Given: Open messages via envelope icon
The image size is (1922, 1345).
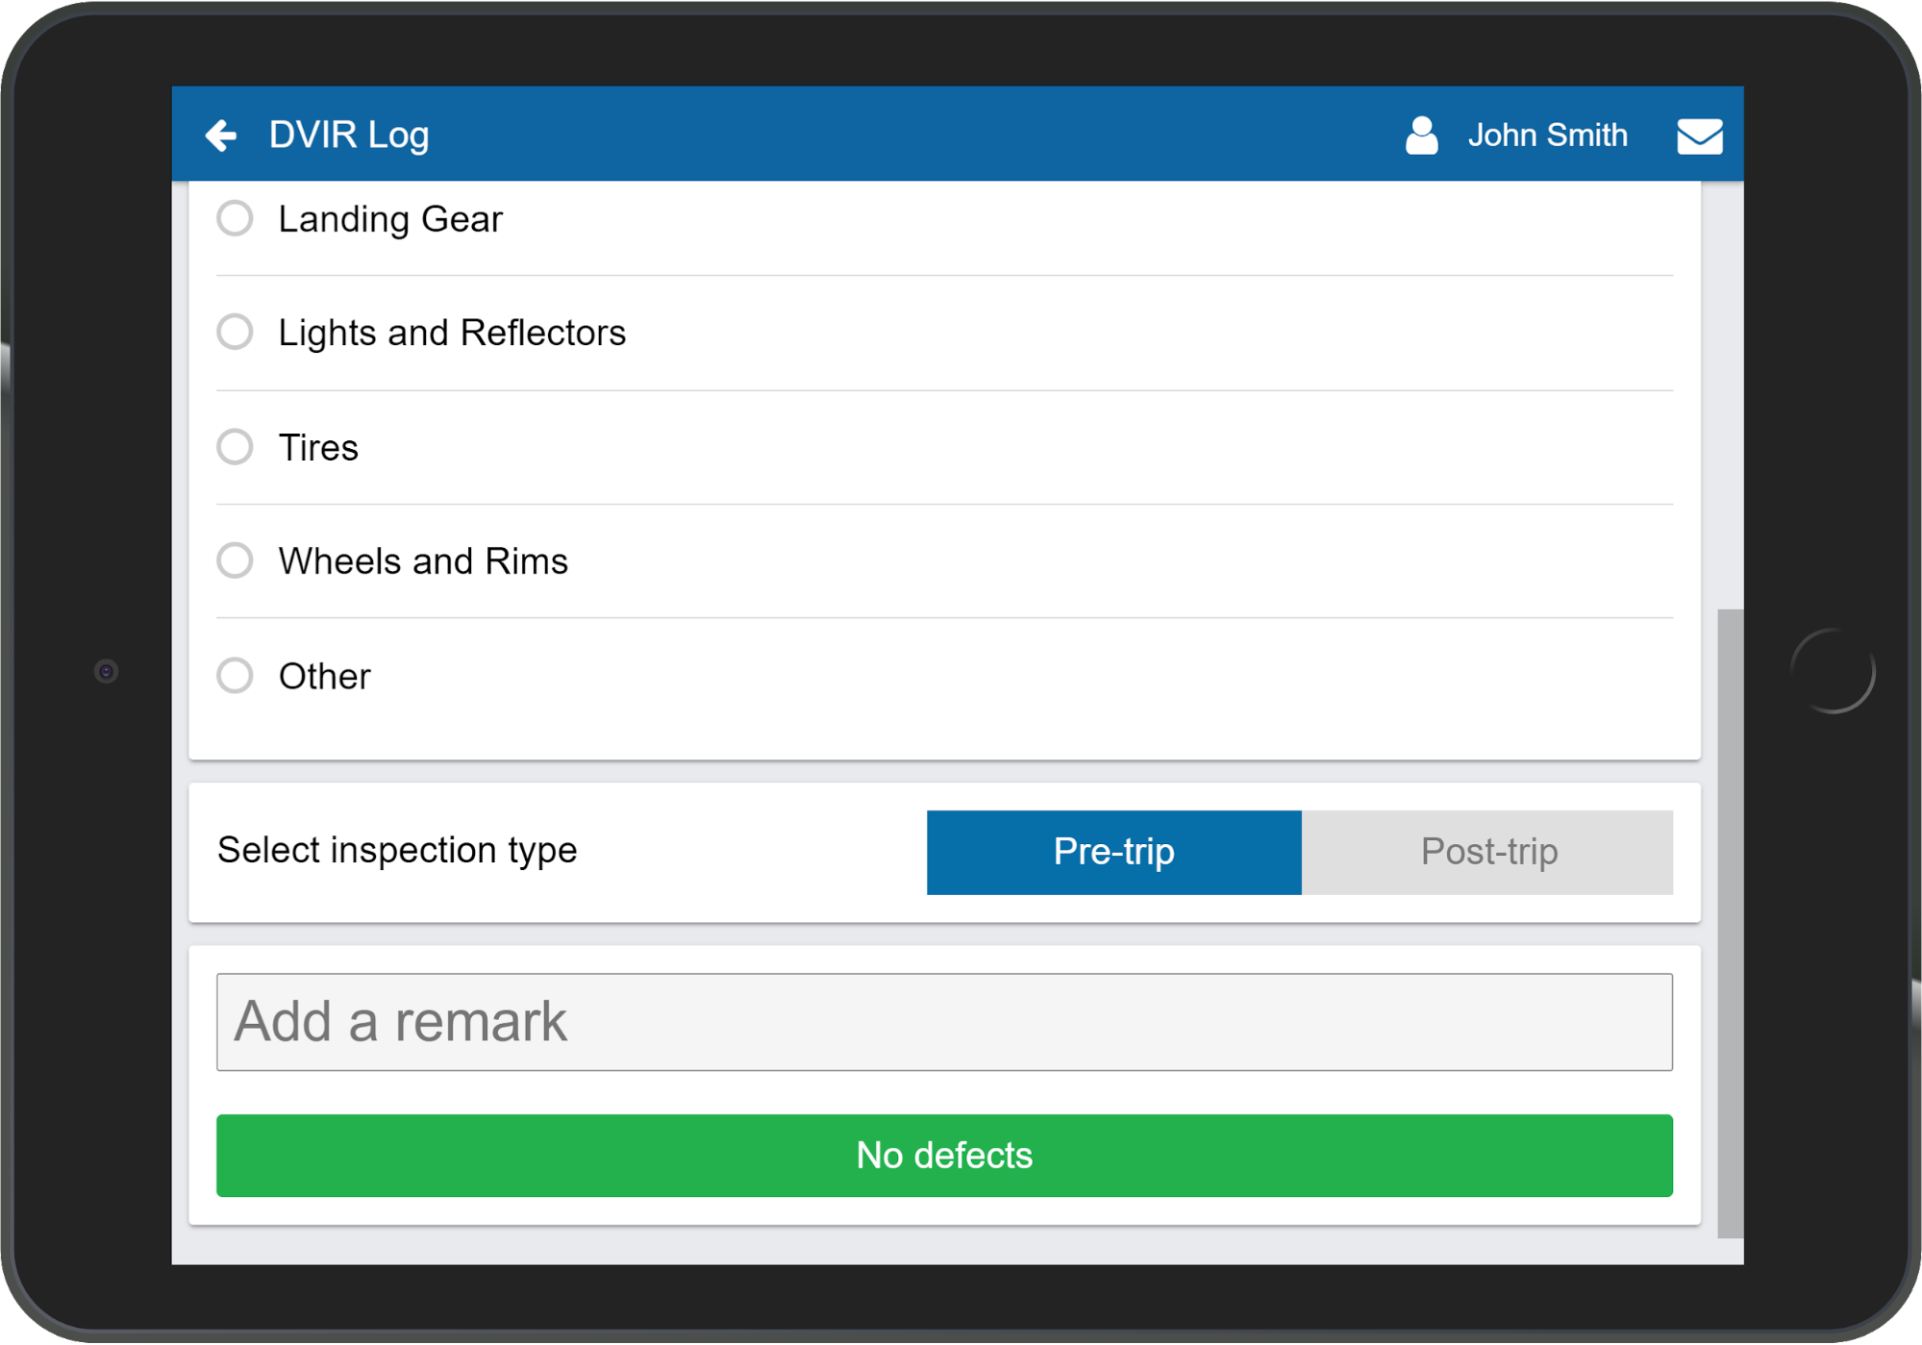Looking at the screenshot, I should click(x=1699, y=137).
